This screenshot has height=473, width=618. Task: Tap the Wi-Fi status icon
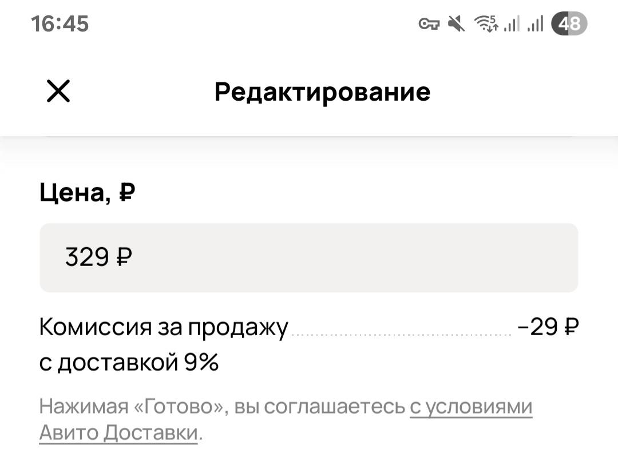tap(486, 23)
